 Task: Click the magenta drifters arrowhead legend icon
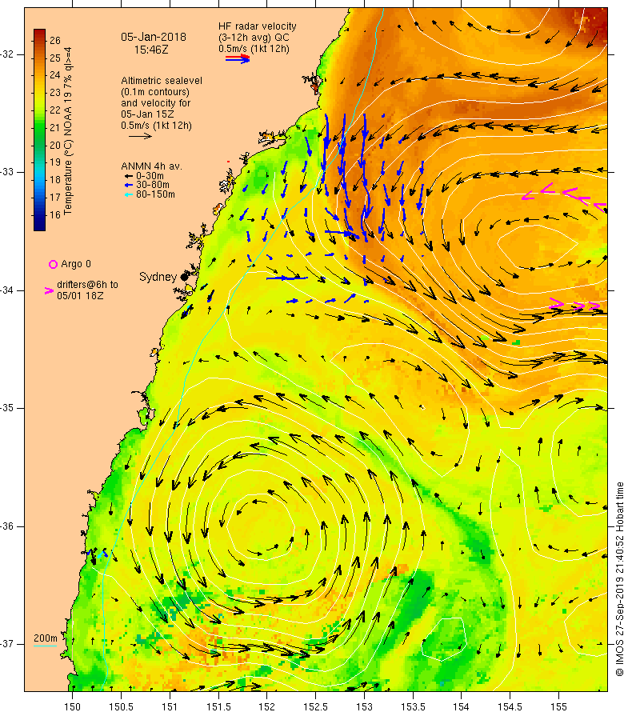point(49,290)
